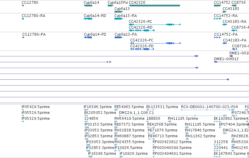Click the IP16396.3prime EST
This screenshot has height=158, width=249.
86,110
